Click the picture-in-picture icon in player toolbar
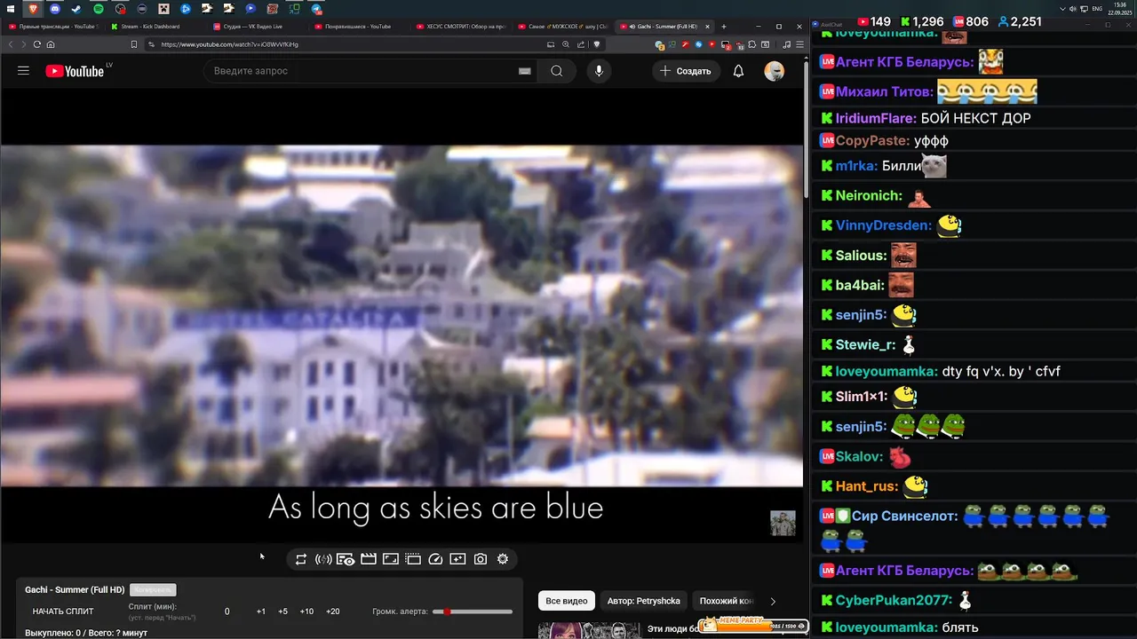 point(391,559)
